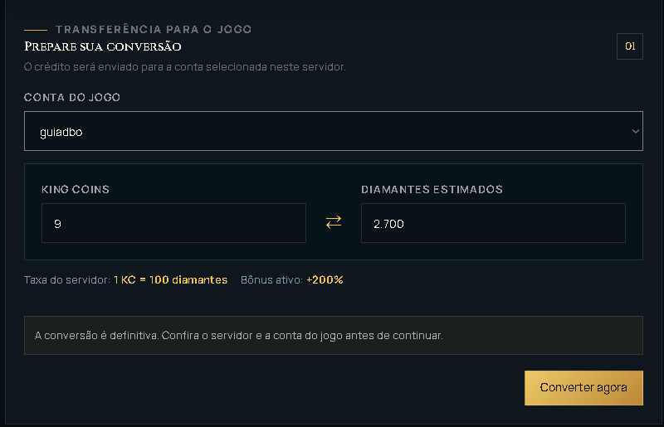Focus the King Coins amount field

coord(173,223)
